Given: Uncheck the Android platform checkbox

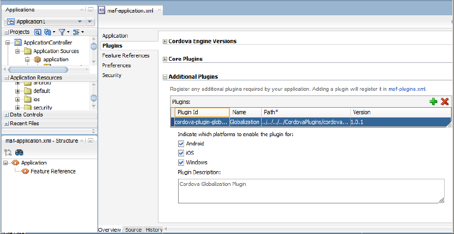Looking at the screenshot, I should click(181, 144).
